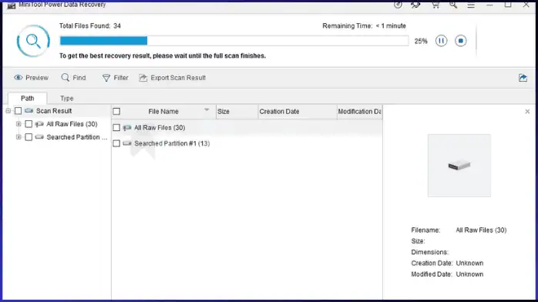This screenshot has width=538, height=302.
Task: Click Export Scan Result
Action: click(172, 78)
